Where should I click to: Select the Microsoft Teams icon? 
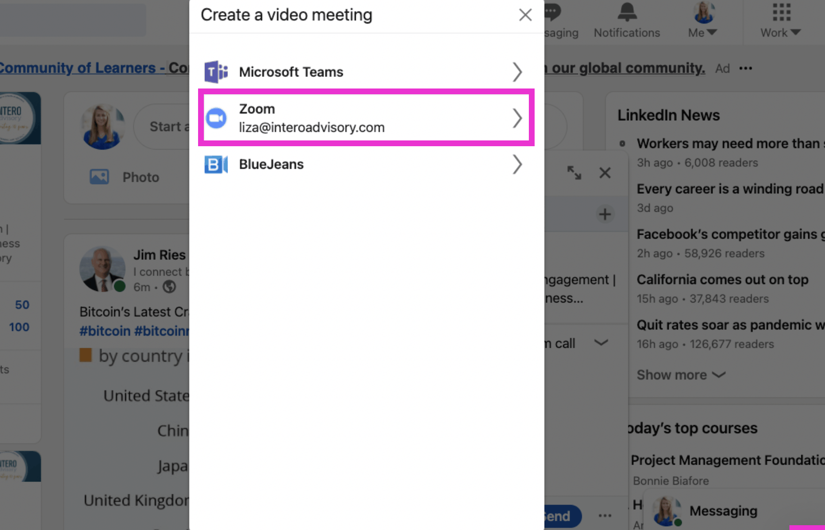[x=216, y=72]
